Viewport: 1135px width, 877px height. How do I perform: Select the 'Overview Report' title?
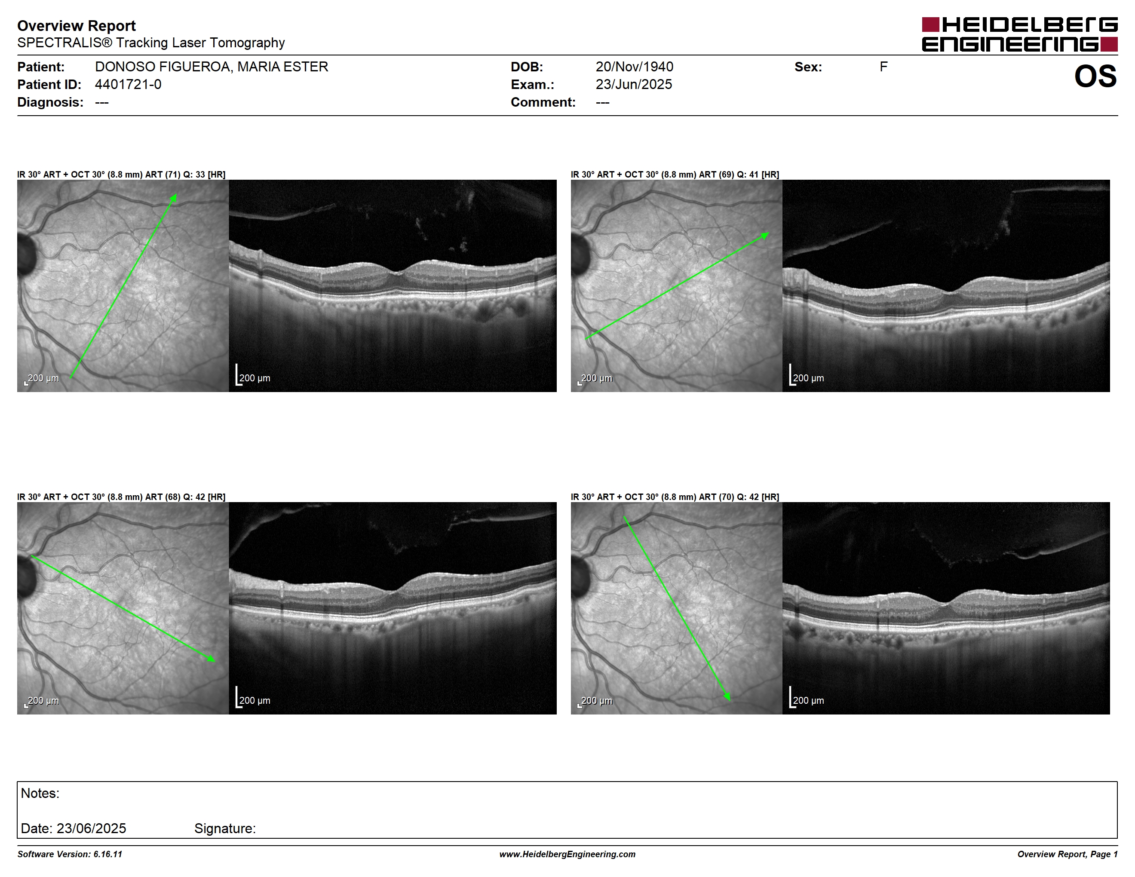point(77,25)
